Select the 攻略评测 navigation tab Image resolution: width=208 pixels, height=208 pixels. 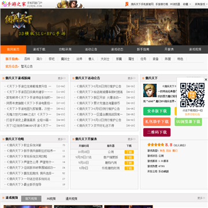[x=65, y=49]
